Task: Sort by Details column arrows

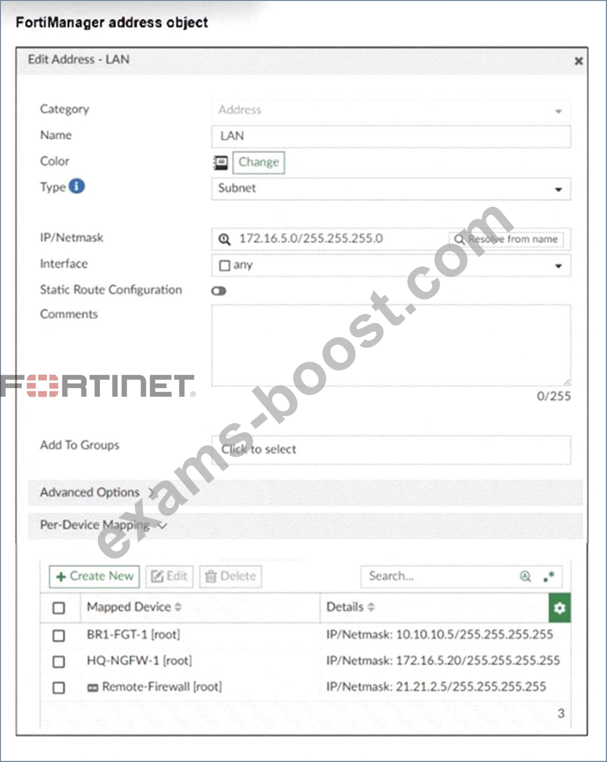Action: tap(371, 607)
